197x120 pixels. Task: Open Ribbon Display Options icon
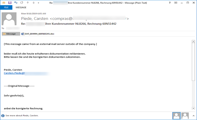click(x=176, y=3)
